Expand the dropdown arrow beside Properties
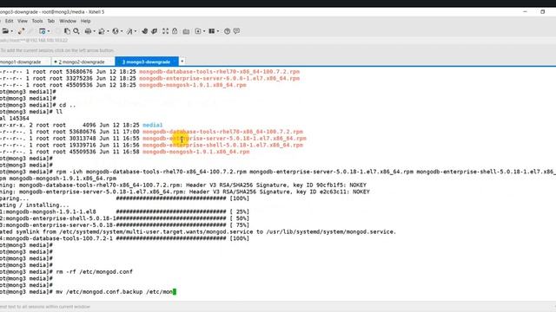Image resolution: width=556 pixels, height=312 pixels. coord(49,31)
